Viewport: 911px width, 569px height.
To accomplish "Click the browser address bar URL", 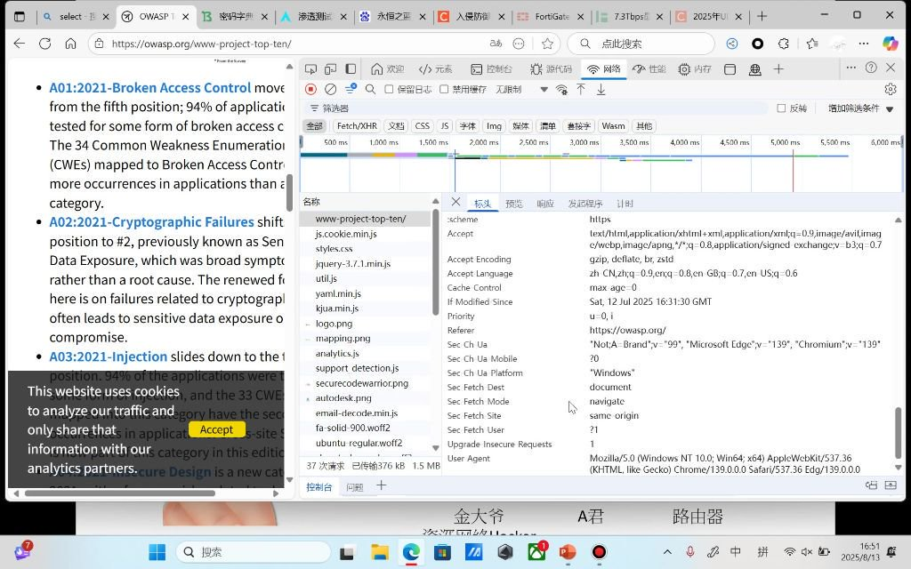I will tap(202, 44).
